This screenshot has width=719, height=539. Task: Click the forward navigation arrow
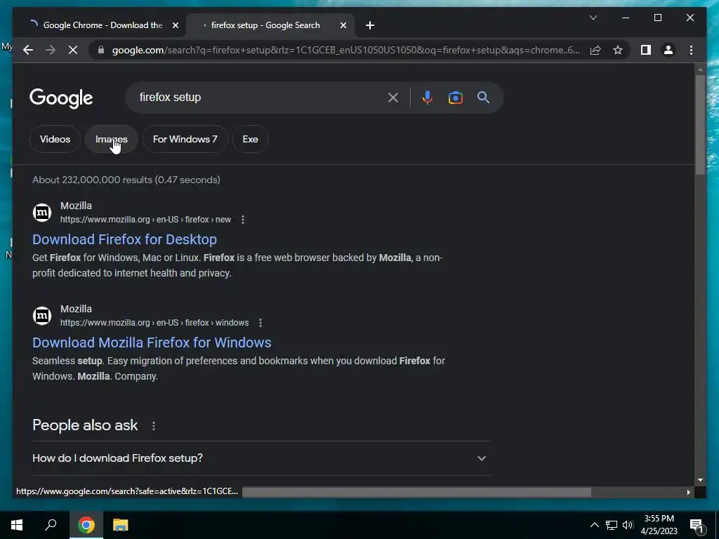[51, 50]
